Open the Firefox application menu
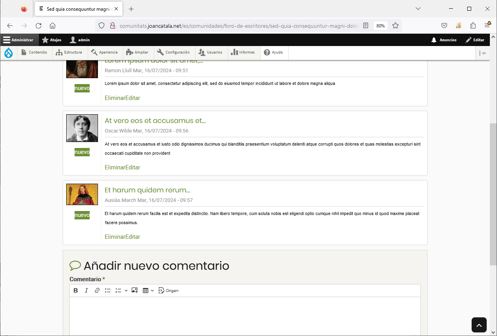The height and width of the screenshot is (336, 497). pyautogui.click(x=487, y=25)
